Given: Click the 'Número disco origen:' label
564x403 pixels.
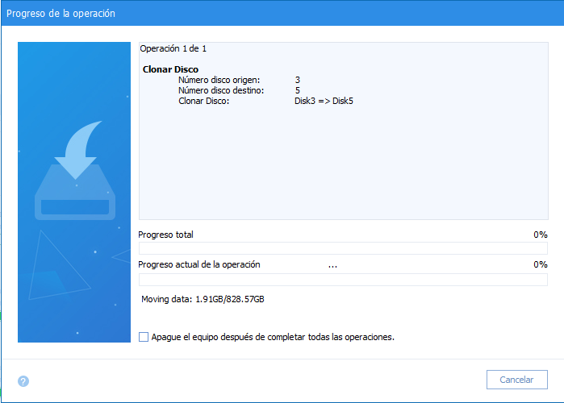Looking at the screenshot, I should click(x=219, y=80).
